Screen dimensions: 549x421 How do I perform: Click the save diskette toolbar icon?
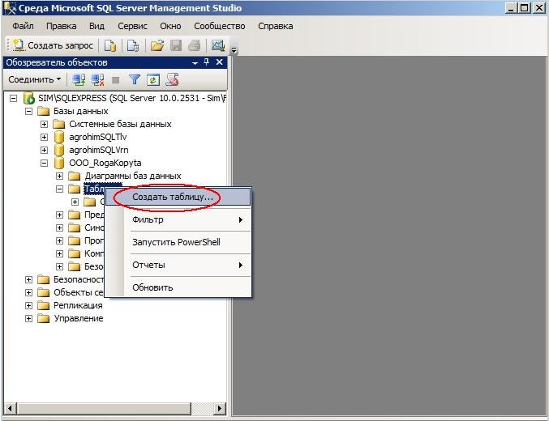pyautogui.click(x=176, y=45)
